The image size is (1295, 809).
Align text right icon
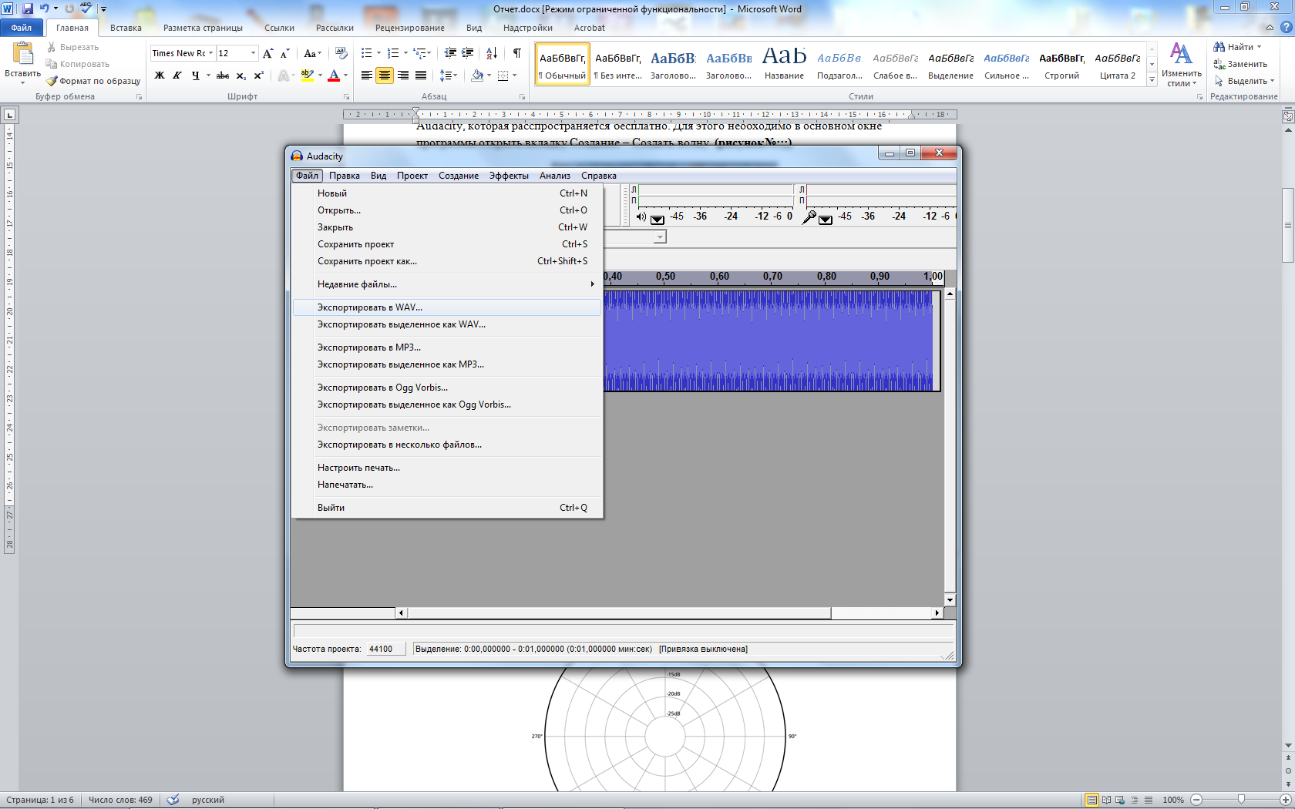click(403, 76)
